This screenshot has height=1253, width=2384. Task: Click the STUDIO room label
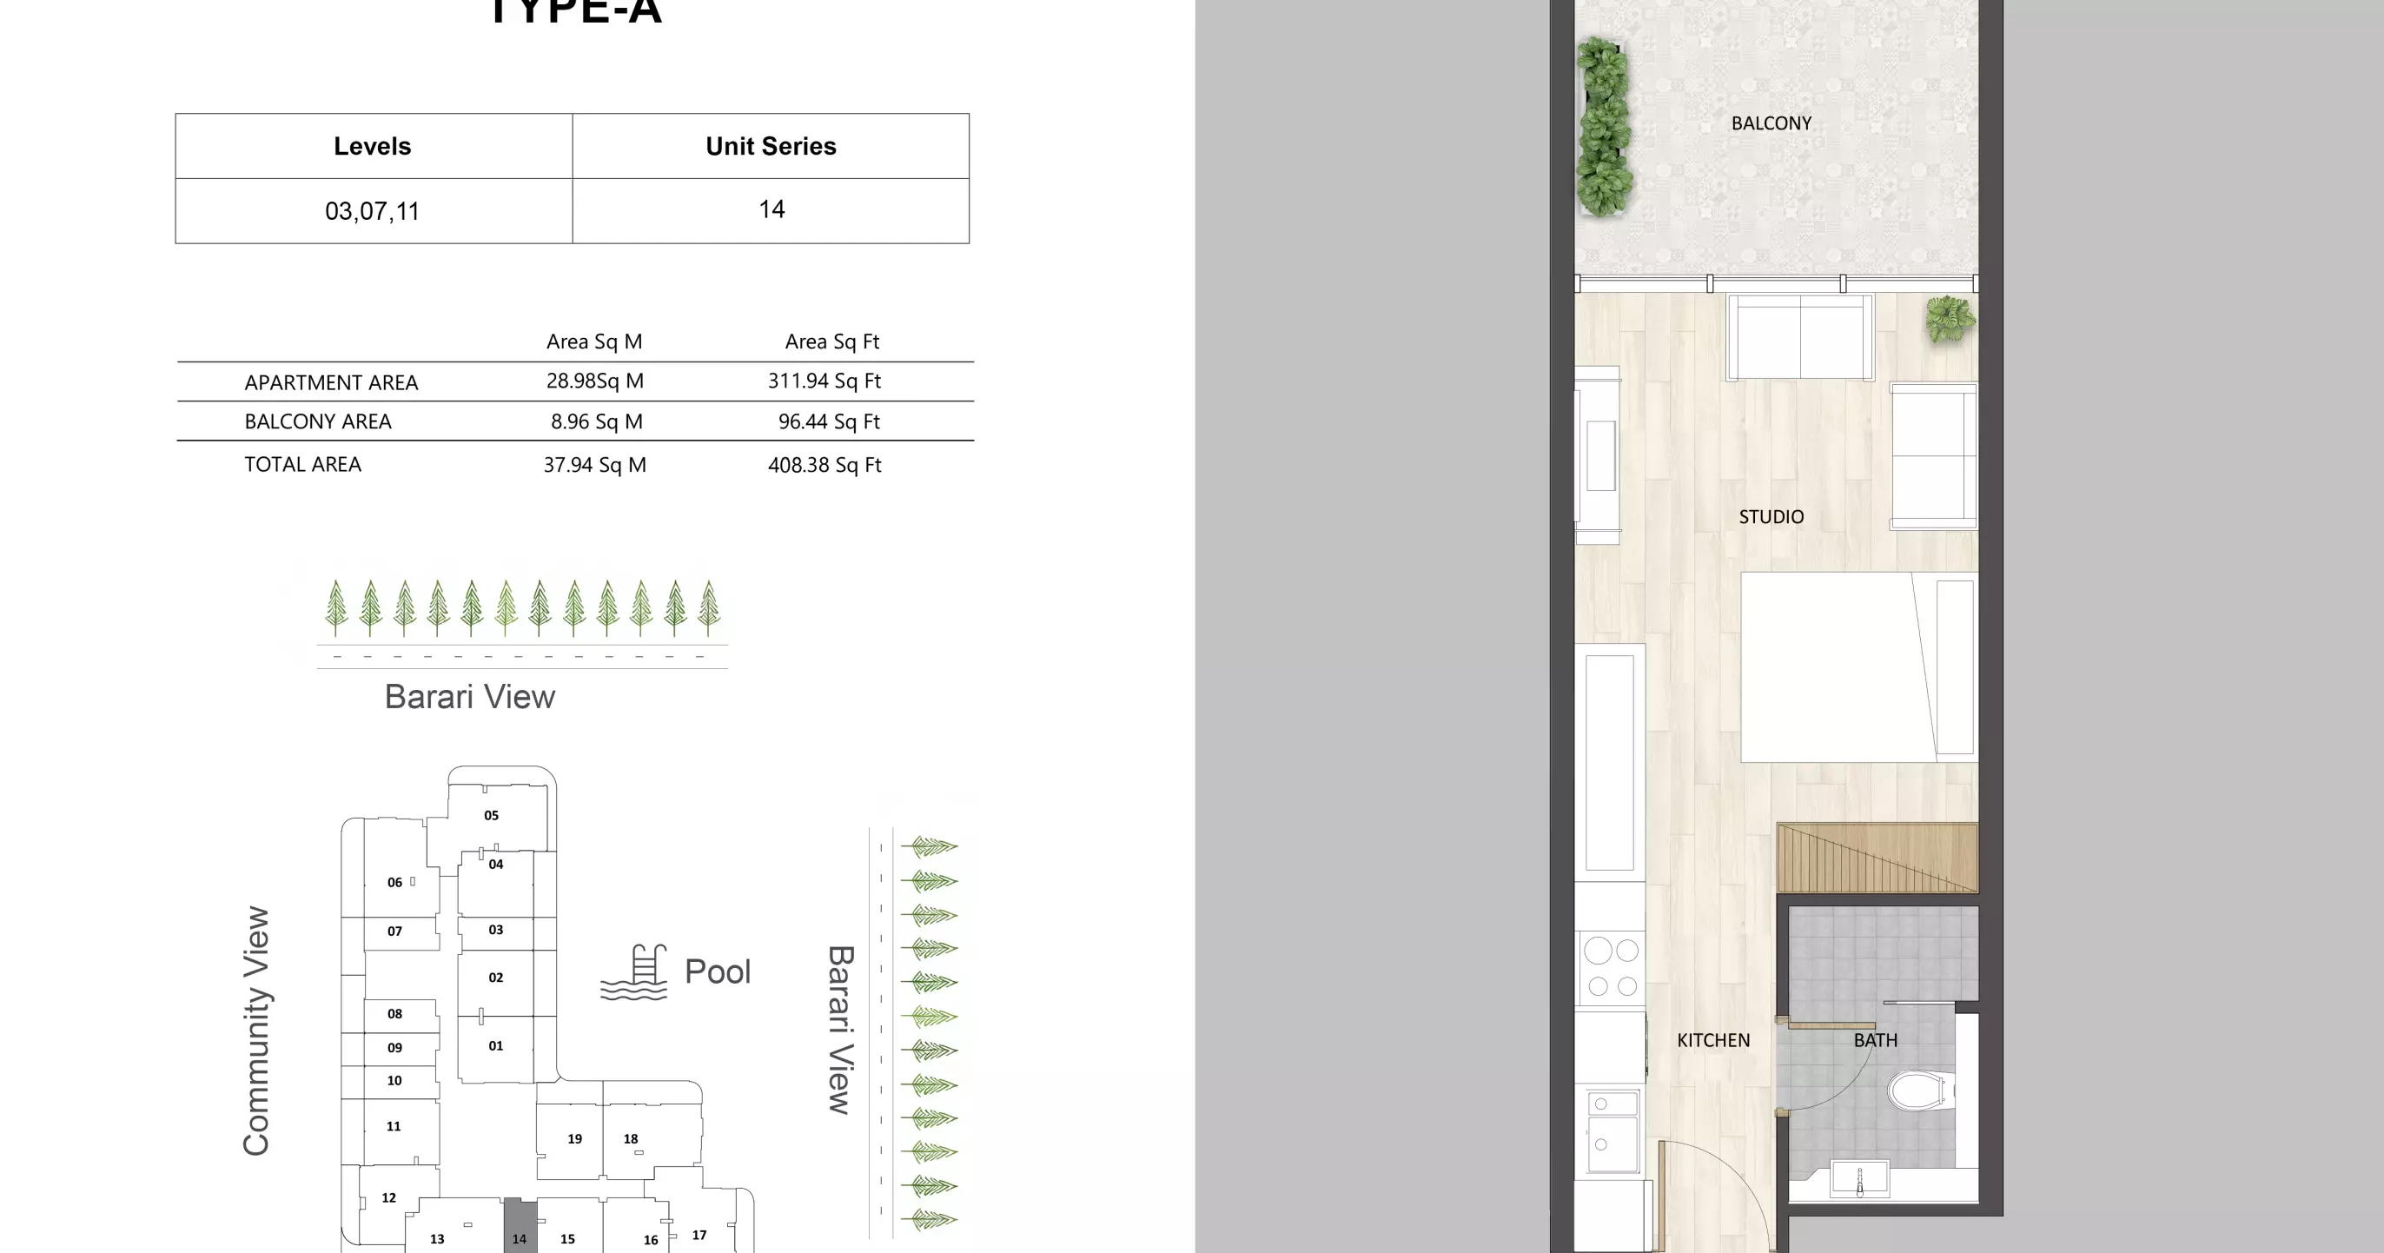tap(1771, 516)
